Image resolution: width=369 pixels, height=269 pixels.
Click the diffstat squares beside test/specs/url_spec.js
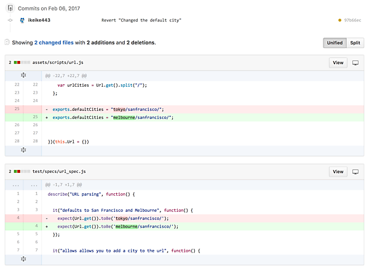pyautogui.click(x=22, y=172)
